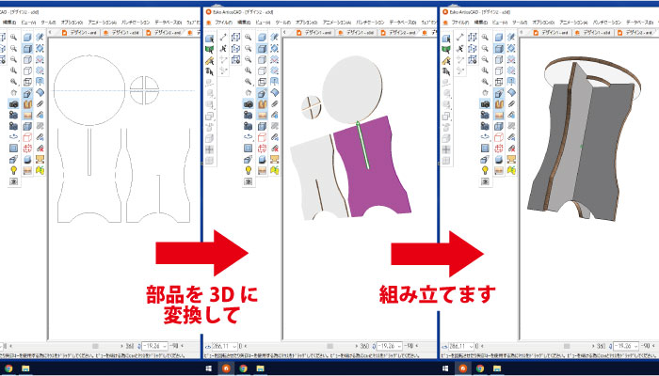Select the green selection tool in assembled-stool window

(446, 49)
